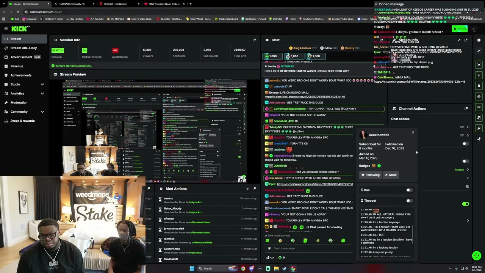Open Mod Actions filter icon
This screenshot has height=273, width=485.
tap(247, 189)
